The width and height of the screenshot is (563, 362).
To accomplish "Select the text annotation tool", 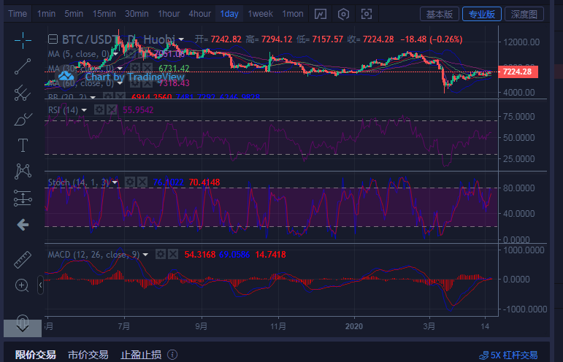I will tap(23, 145).
